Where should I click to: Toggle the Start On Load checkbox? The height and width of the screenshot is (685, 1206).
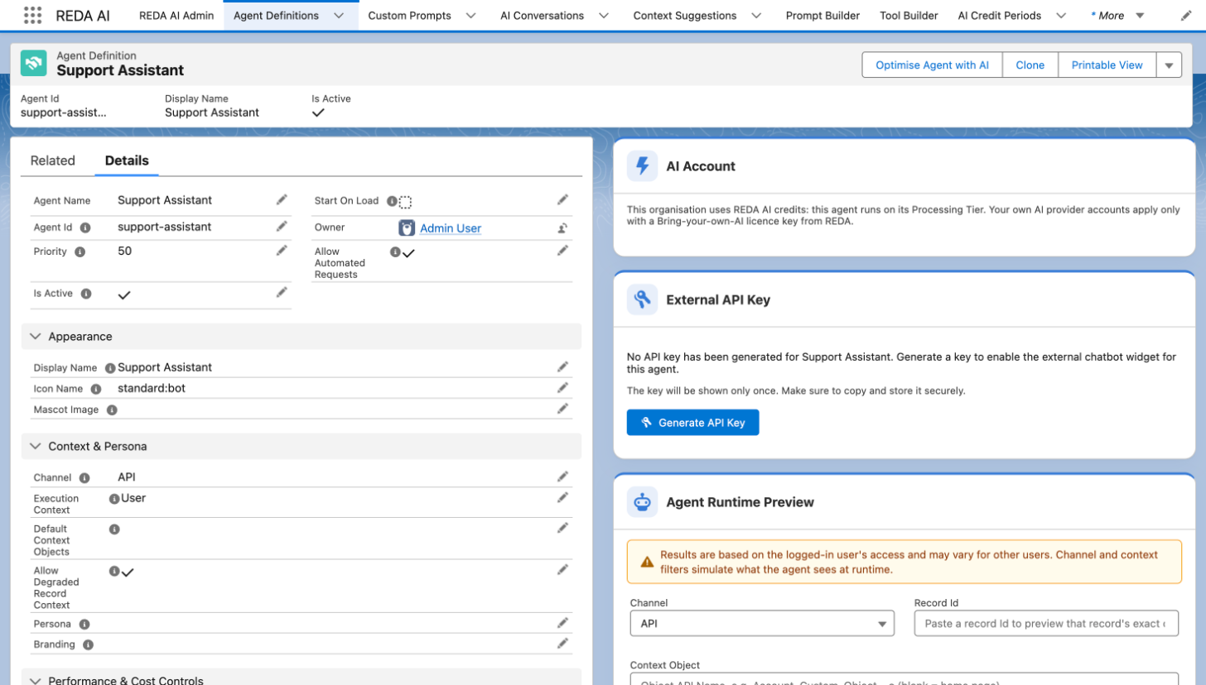coord(405,202)
